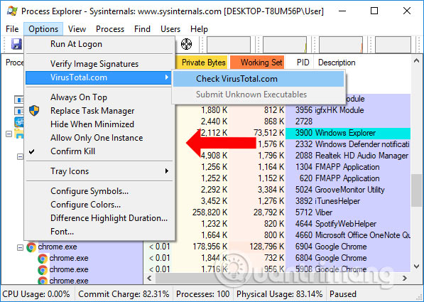Click the Chrome icon of parent chrome.exe

point(31,247)
